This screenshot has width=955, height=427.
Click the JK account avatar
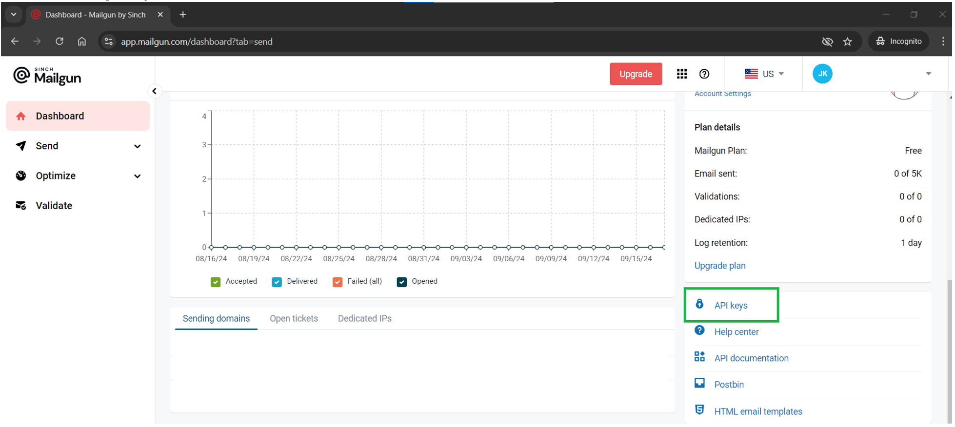(x=822, y=74)
